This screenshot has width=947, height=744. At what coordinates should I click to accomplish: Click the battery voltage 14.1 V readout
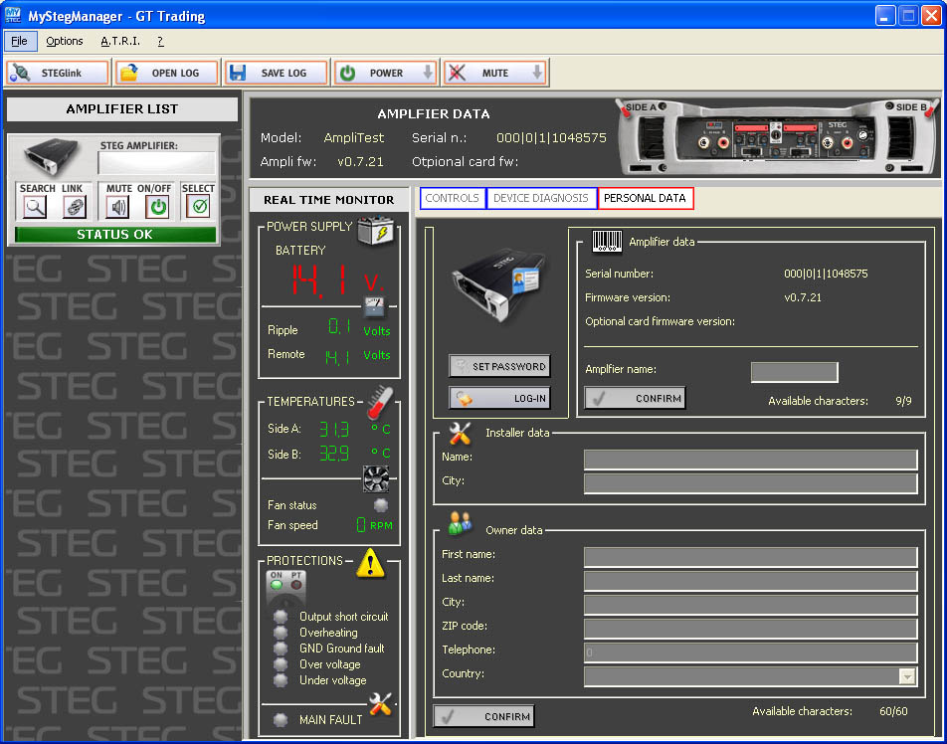click(x=336, y=280)
